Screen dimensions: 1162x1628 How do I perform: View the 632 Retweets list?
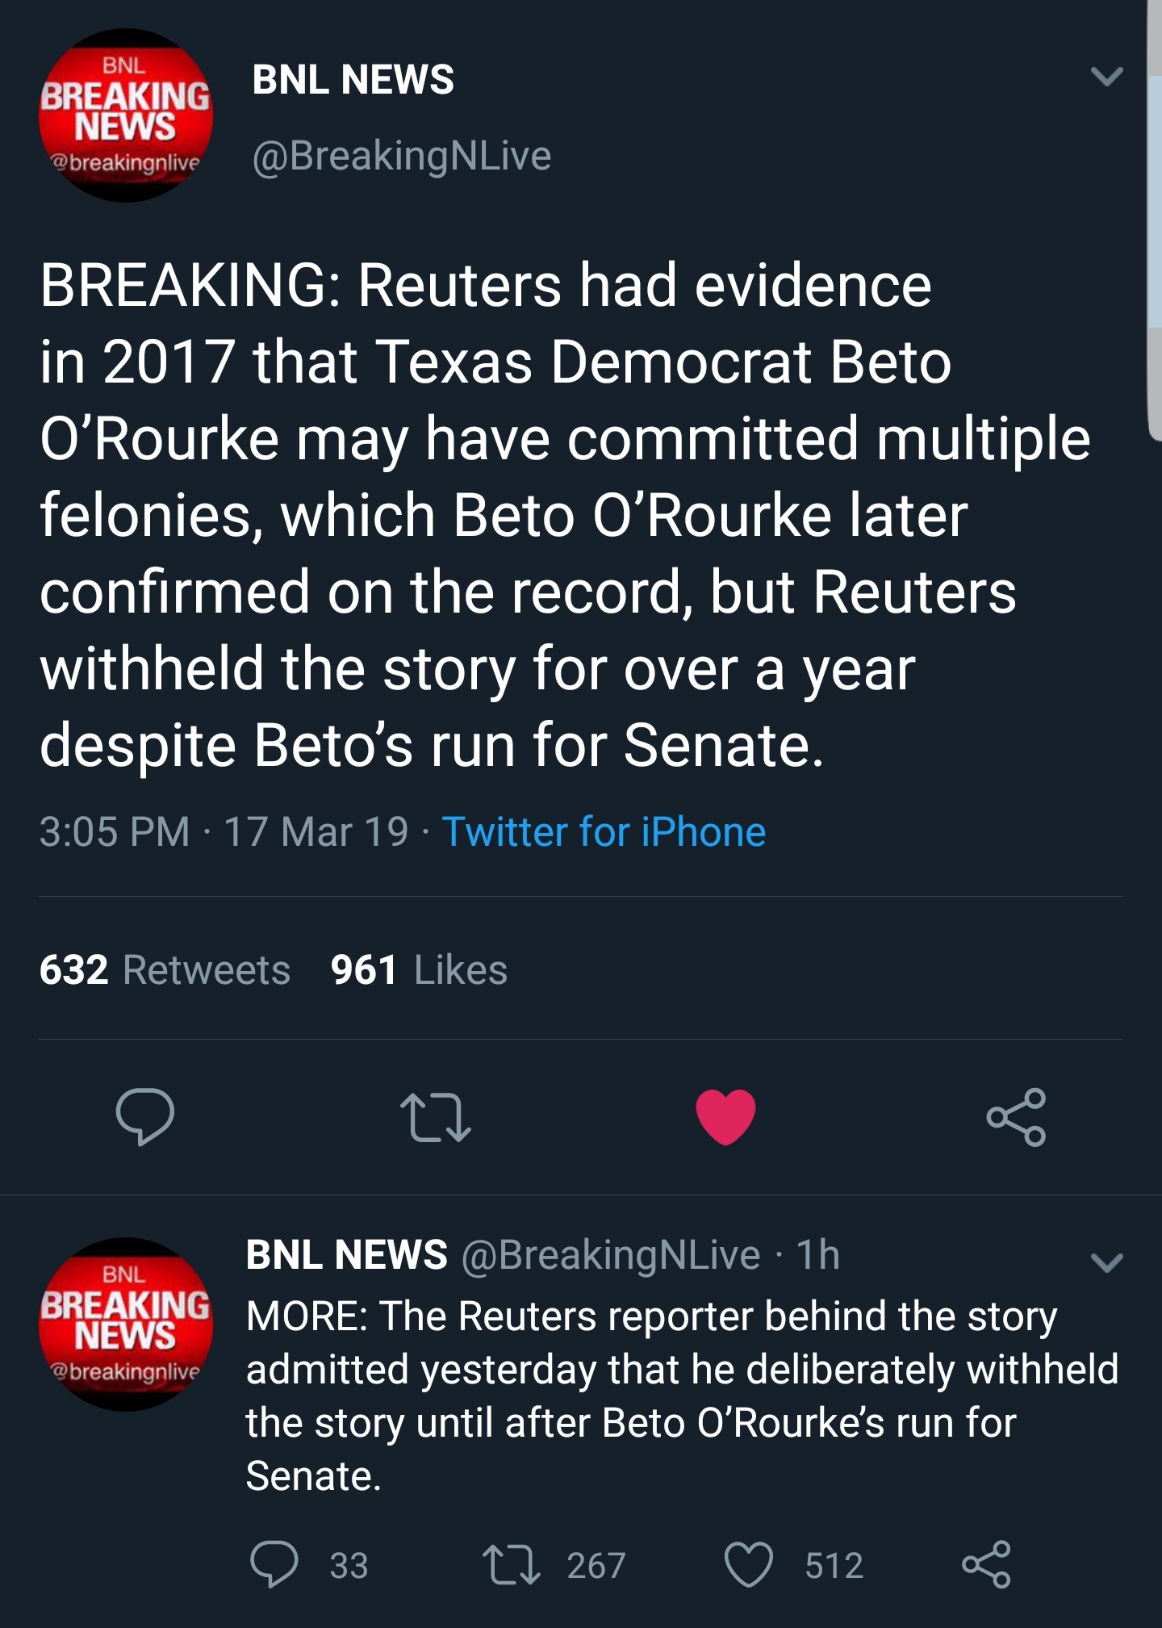pyautogui.click(x=165, y=969)
